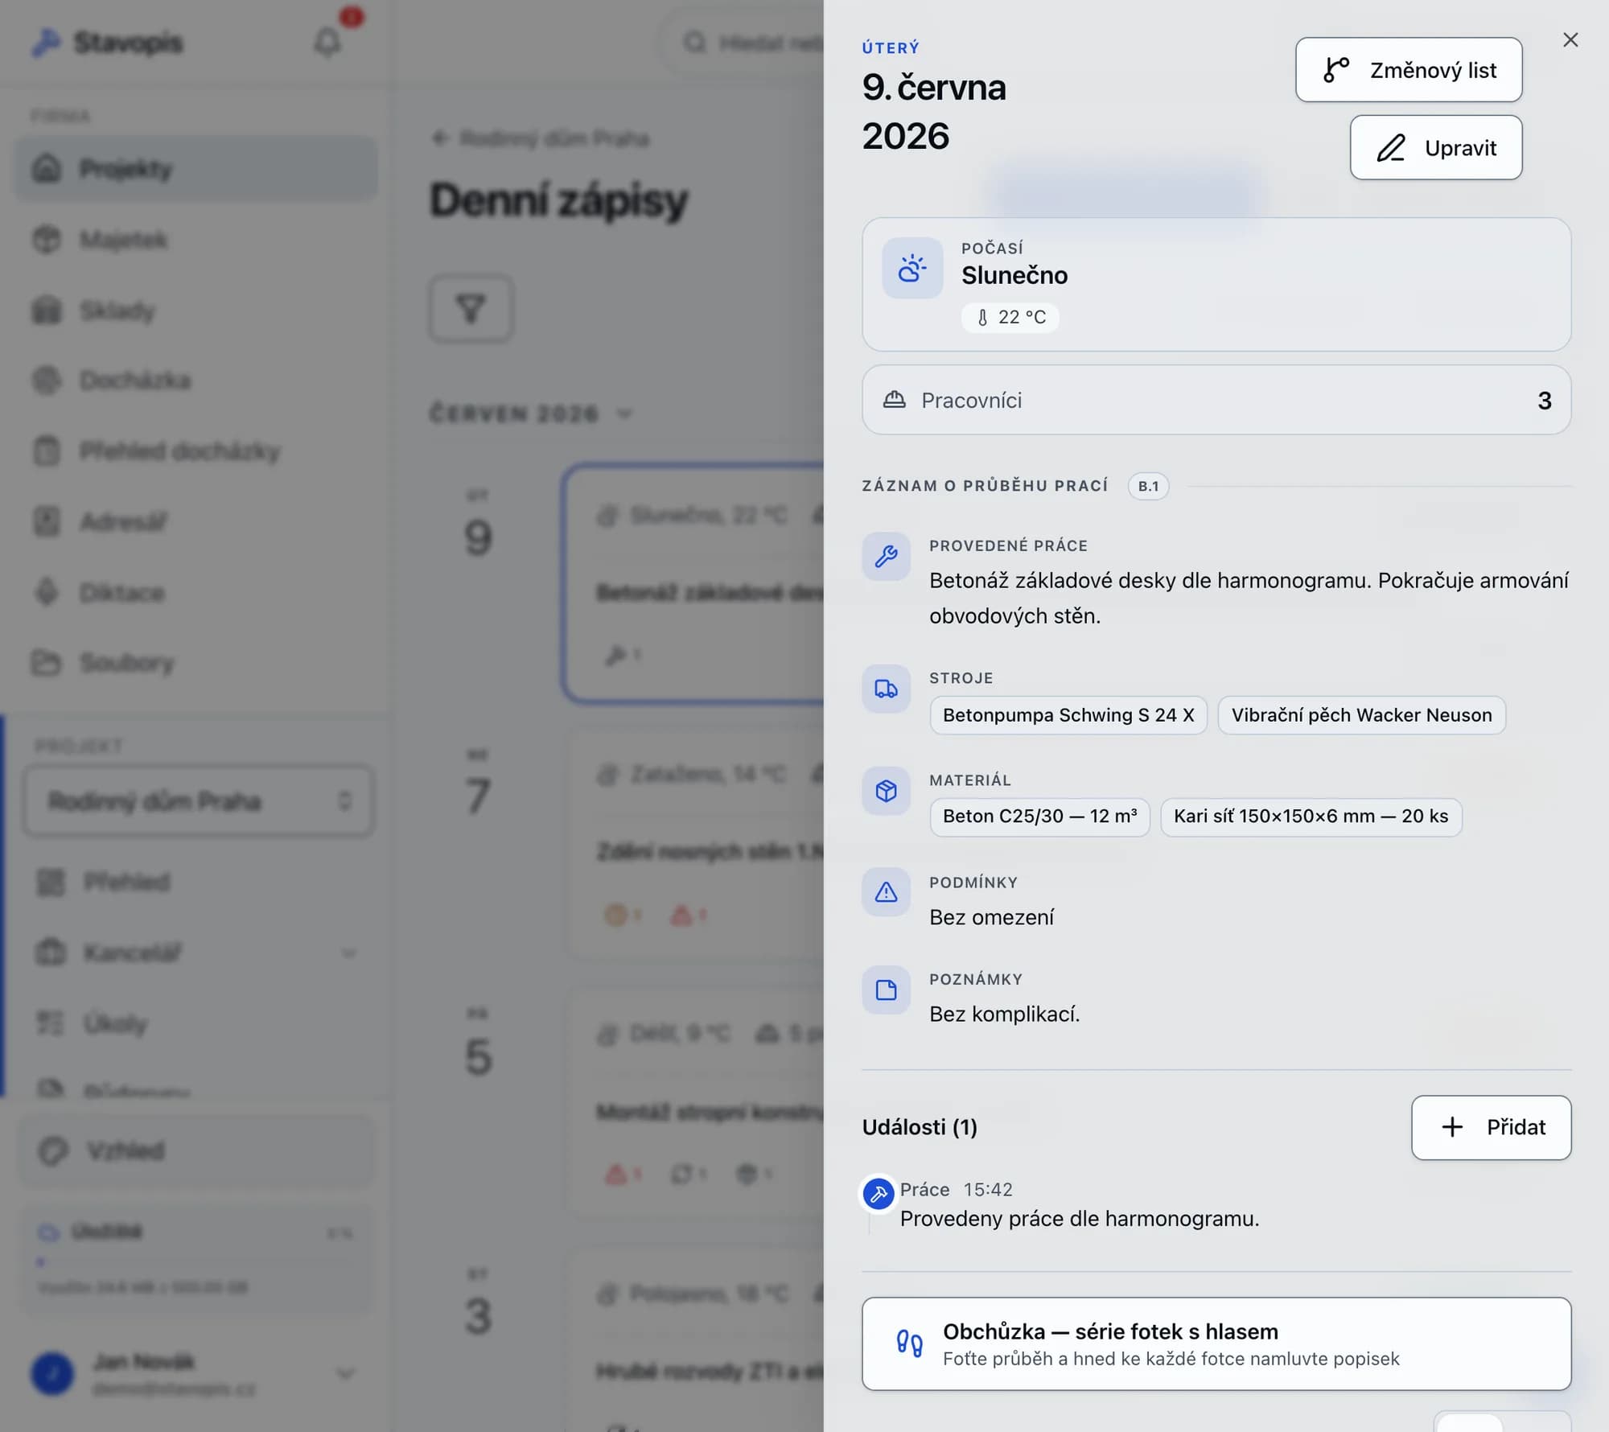The image size is (1609, 1432).
Task: Go back to Rodinný dům Praha
Action: pyautogui.click(x=540, y=138)
